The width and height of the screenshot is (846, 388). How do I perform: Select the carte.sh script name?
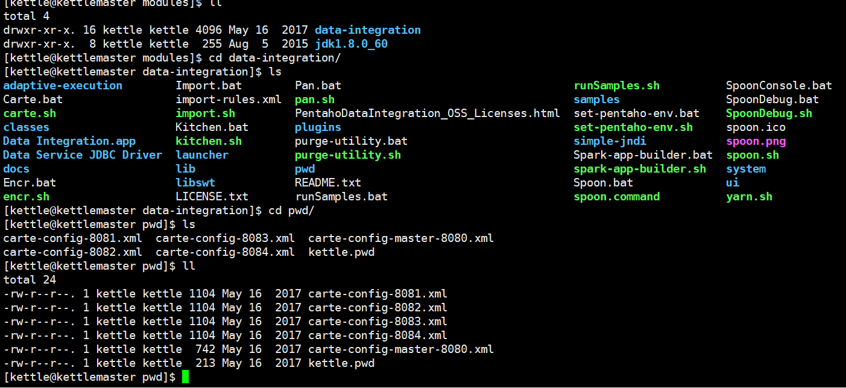tap(30, 113)
